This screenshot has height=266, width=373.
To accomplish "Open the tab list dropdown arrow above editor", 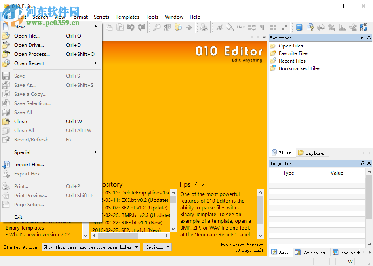I will (x=264, y=37).
